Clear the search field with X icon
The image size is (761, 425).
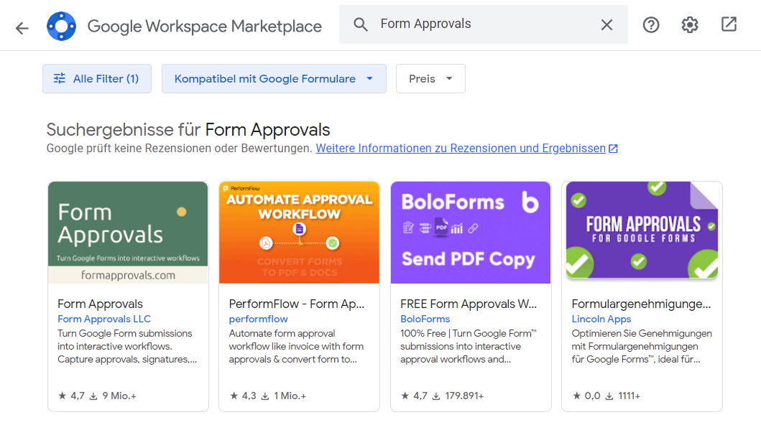607,25
